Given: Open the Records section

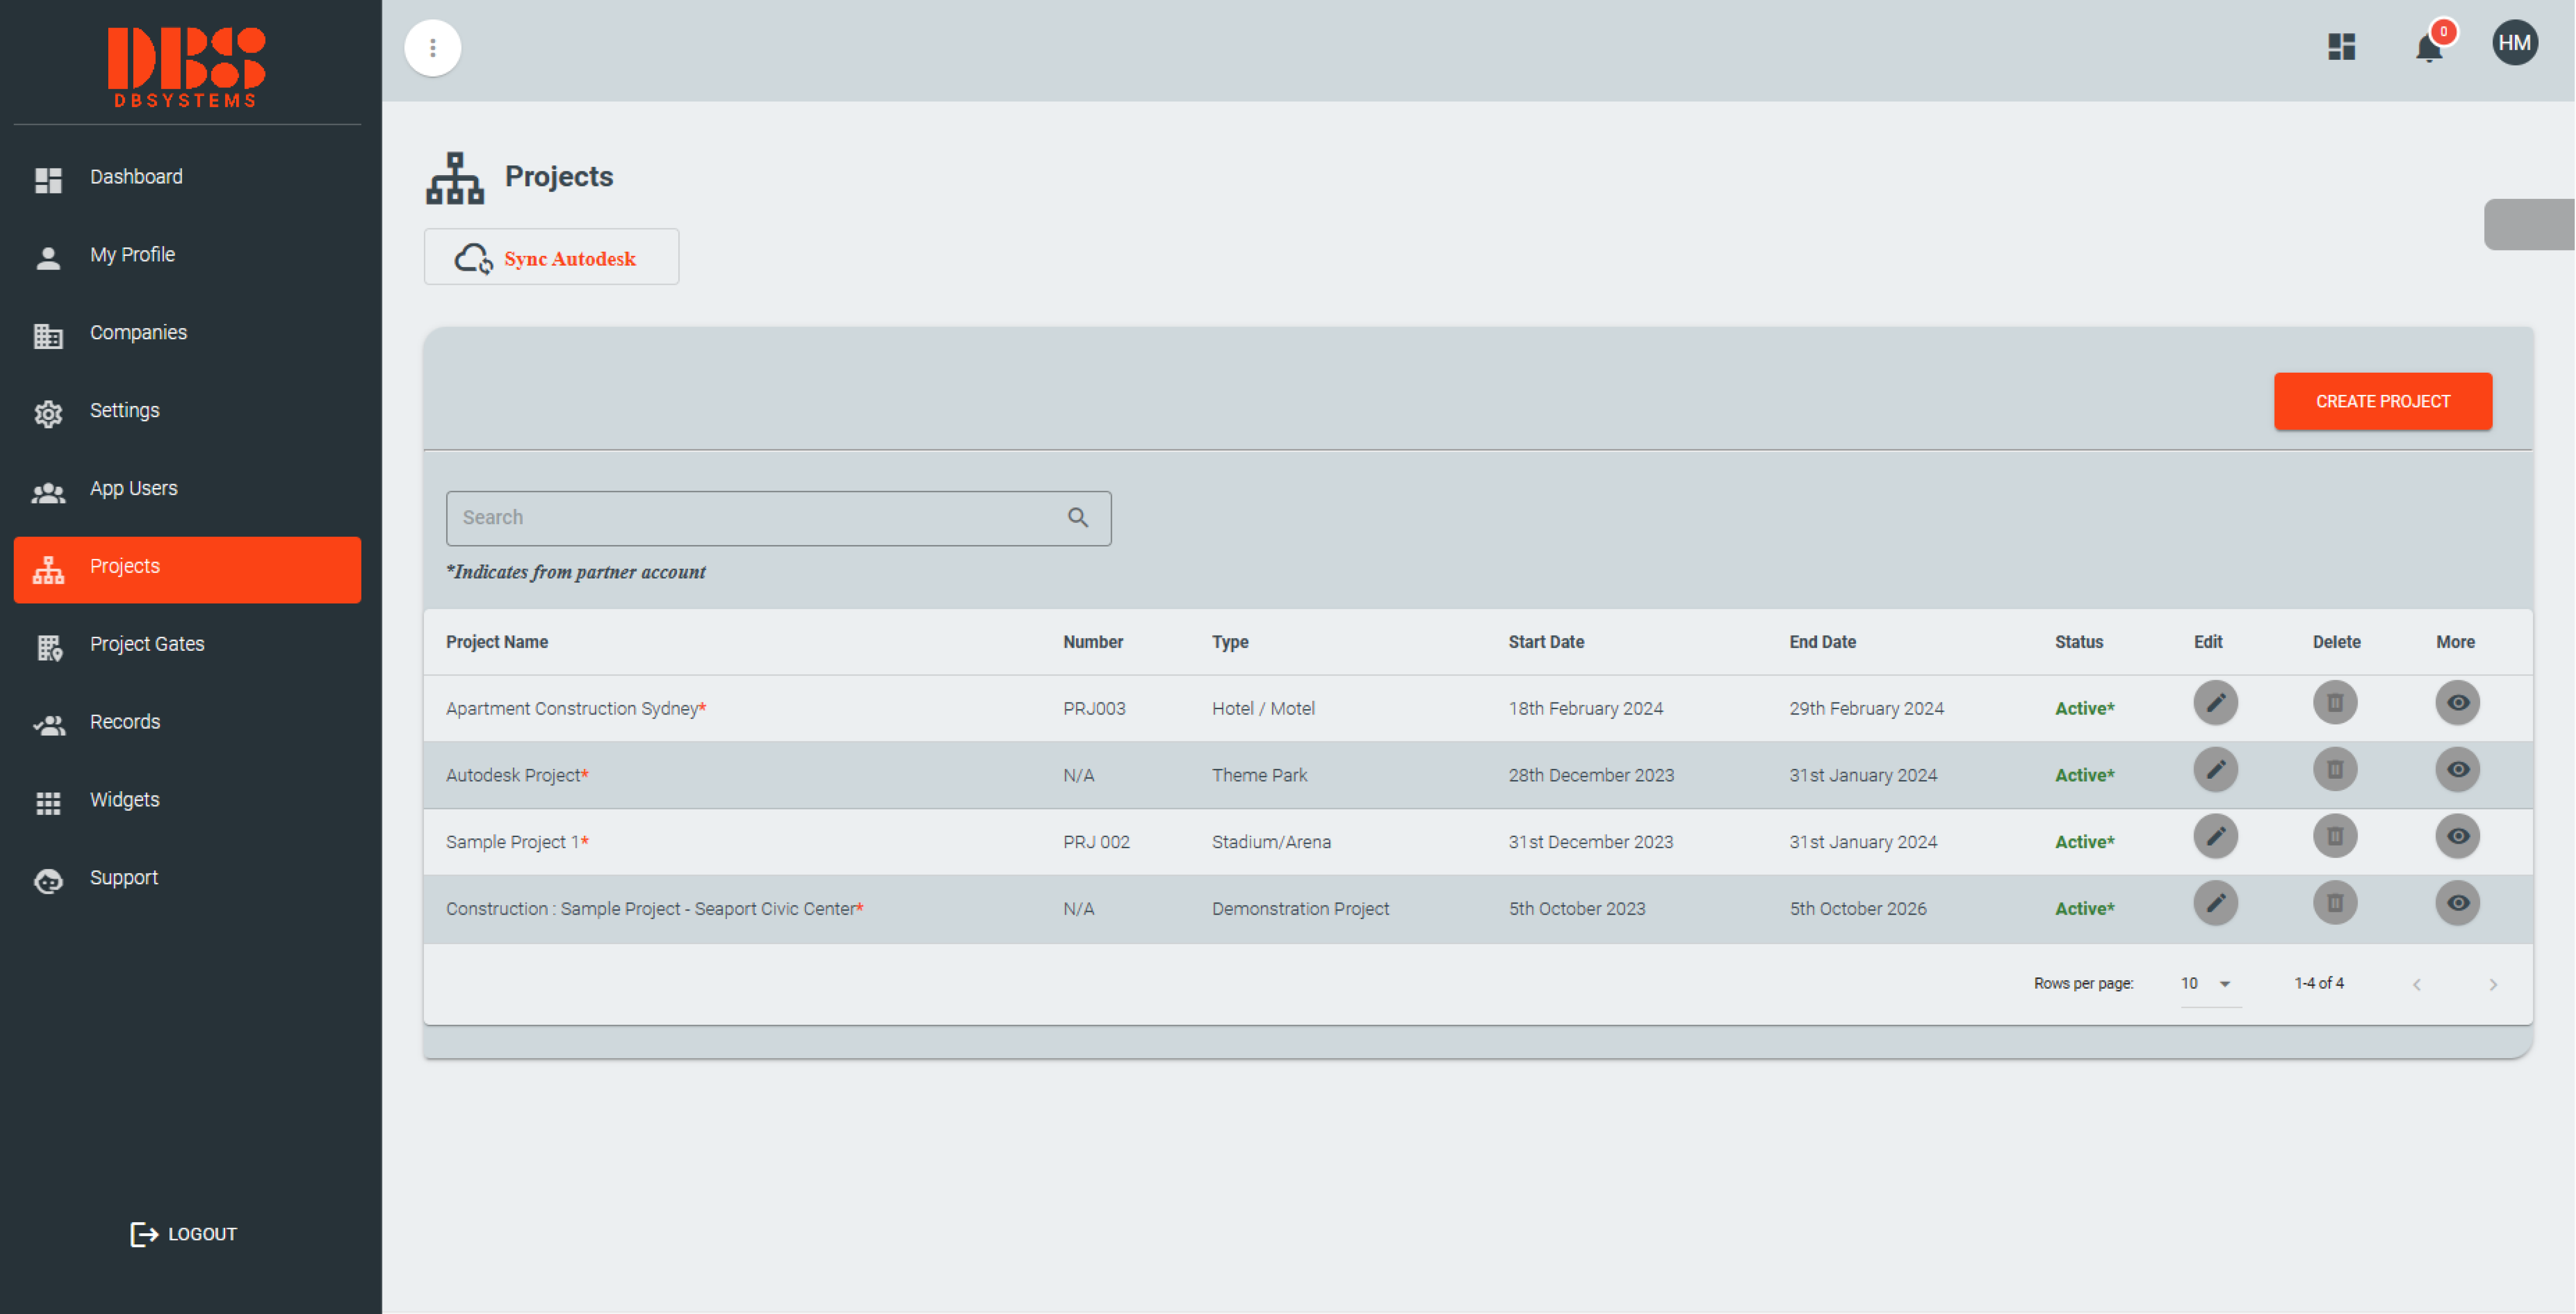Looking at the screenshot, I should click(x=125, y=721).
